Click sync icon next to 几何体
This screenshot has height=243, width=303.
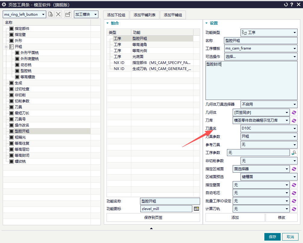tap(294, 113)
